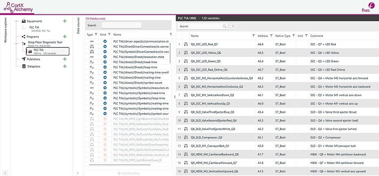Image resolution: width=379 pixels, height=176 pixels.
Task: Add new equipment with green plus
Action: coord(64,21)
